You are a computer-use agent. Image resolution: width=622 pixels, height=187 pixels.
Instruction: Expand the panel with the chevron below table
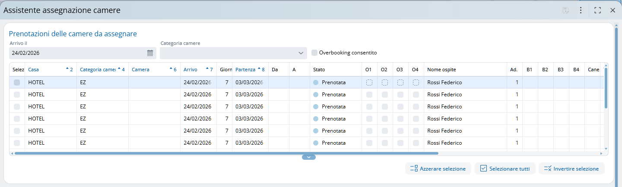pyautogui.click(x=309, y=157)
